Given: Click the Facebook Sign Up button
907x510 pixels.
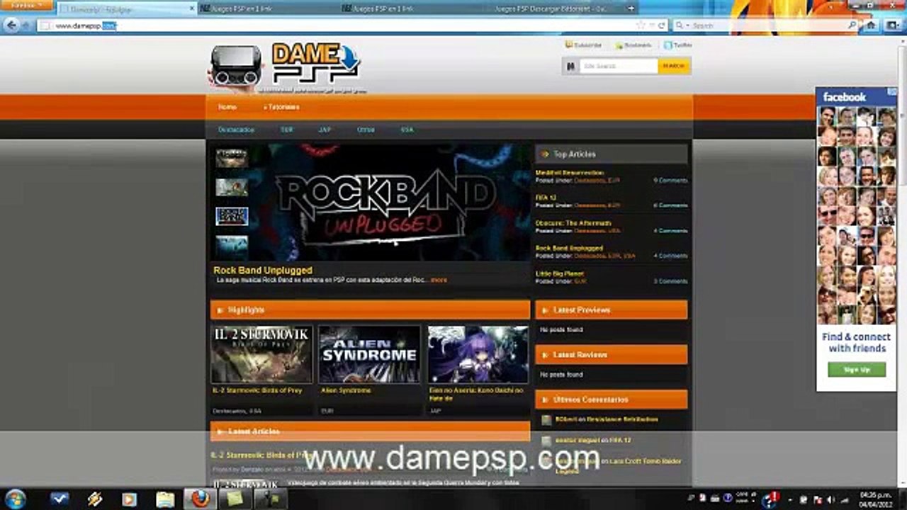Looking at the screenshot, I should point(857,370).
